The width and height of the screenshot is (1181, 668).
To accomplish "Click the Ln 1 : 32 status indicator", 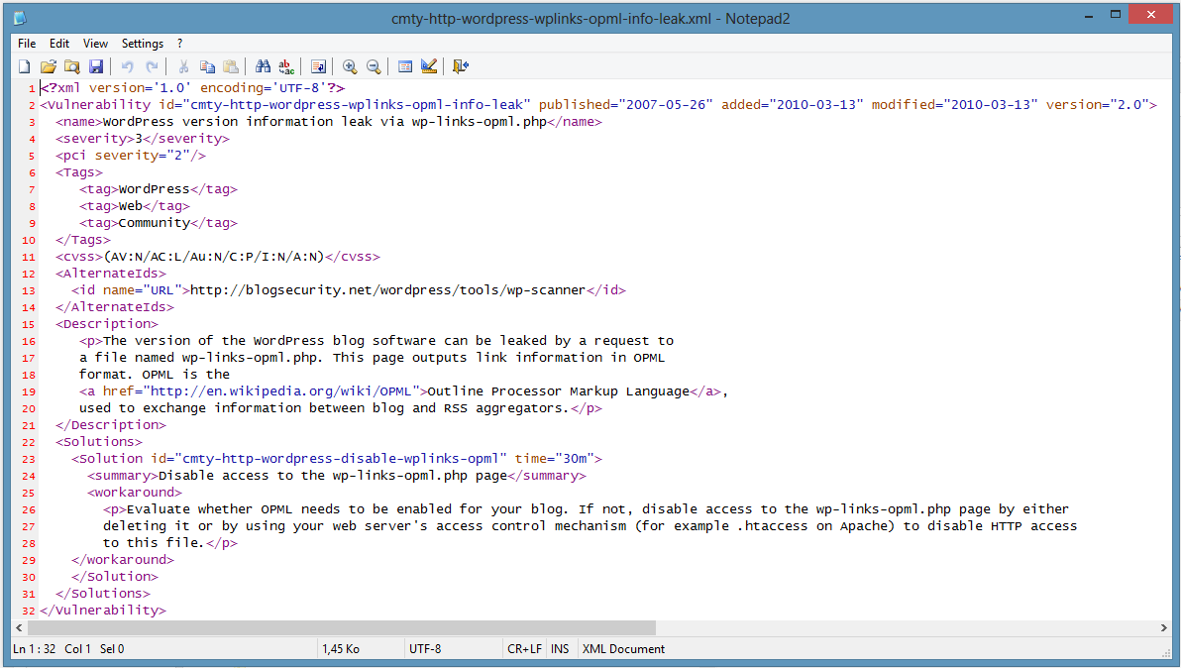I will click(34, 648).
